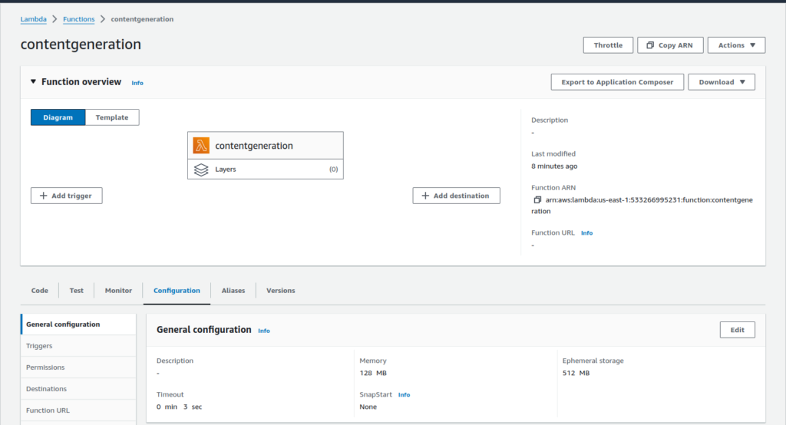Click the Function ARN text value
Viewport: 786px width, 425px height.
coord(642,206)
